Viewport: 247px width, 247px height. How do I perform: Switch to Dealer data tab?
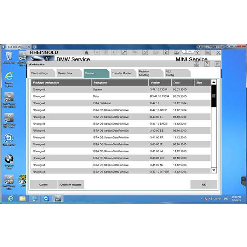(69, 73)
